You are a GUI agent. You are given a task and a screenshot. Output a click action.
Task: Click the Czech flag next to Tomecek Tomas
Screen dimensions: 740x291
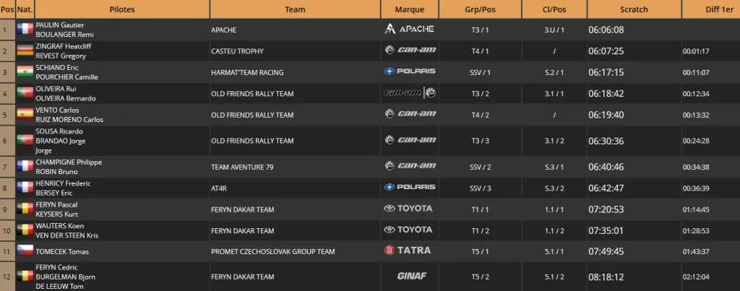(25, 251)
